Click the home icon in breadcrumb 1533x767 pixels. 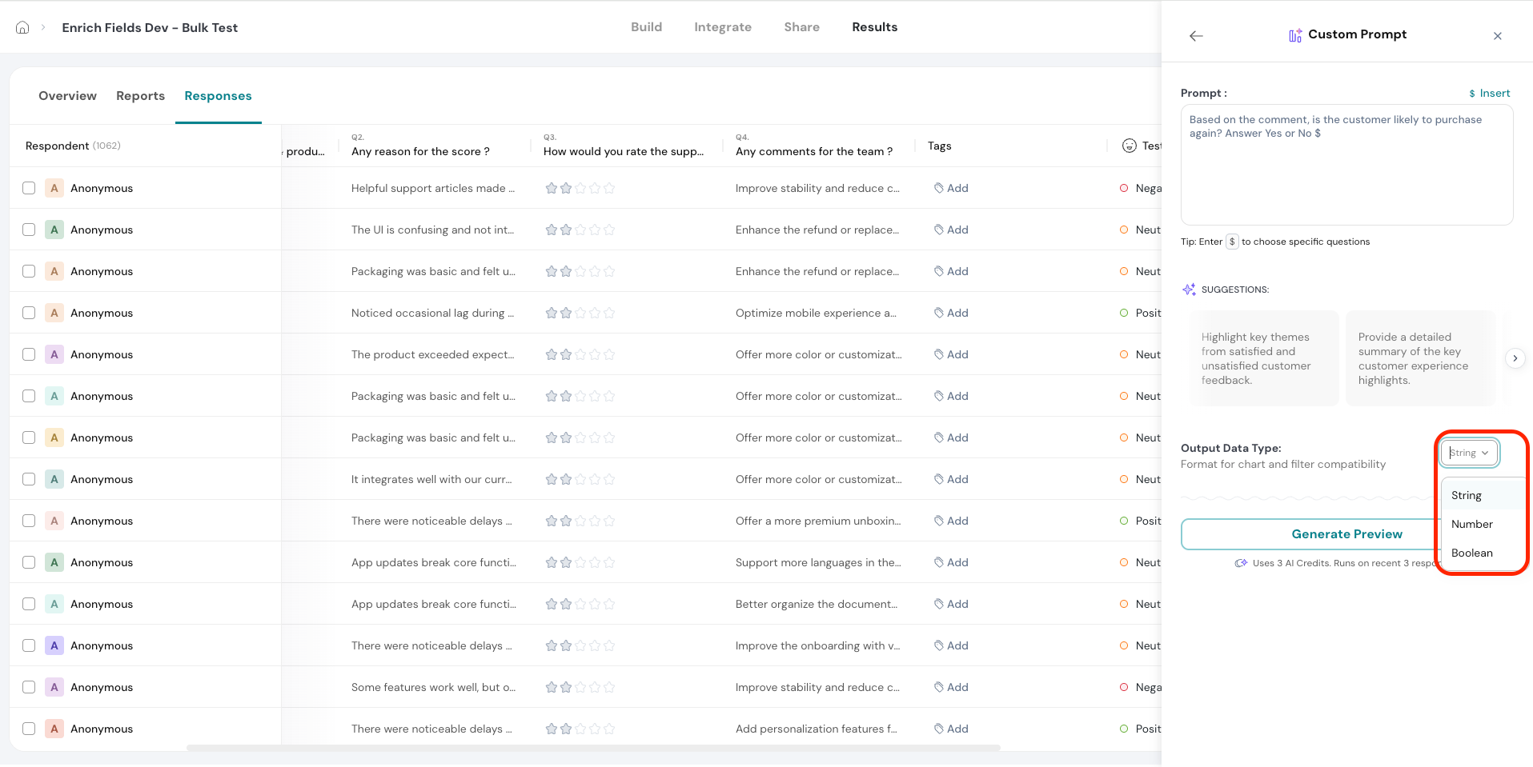coord(22,27)
